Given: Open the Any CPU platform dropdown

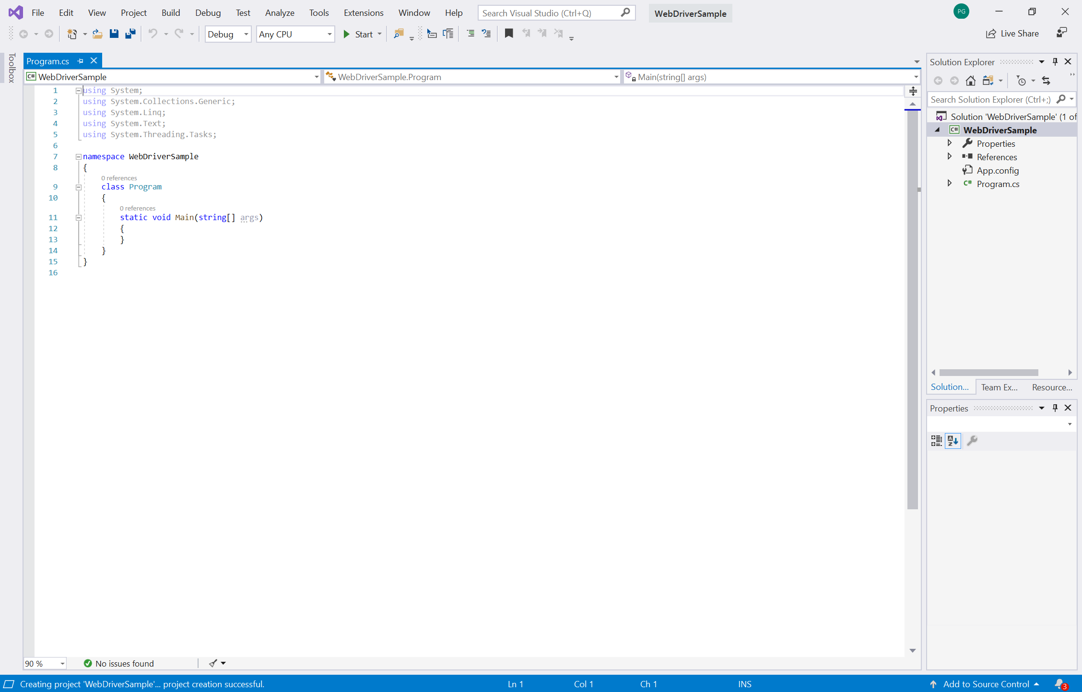Looking at the screenshot, I should (x=295, y=33).
